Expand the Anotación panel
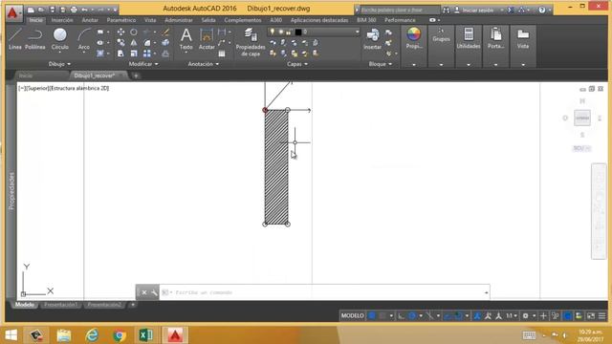The image size is (612, 344). tap(204, 64)
